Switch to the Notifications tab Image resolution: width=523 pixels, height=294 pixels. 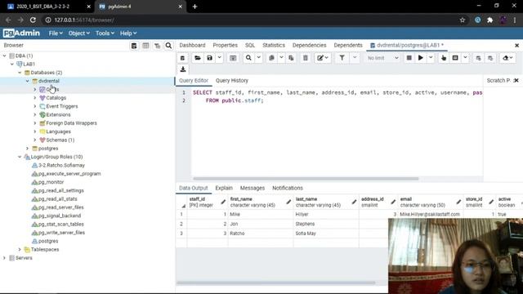click(x=288, y=188)
